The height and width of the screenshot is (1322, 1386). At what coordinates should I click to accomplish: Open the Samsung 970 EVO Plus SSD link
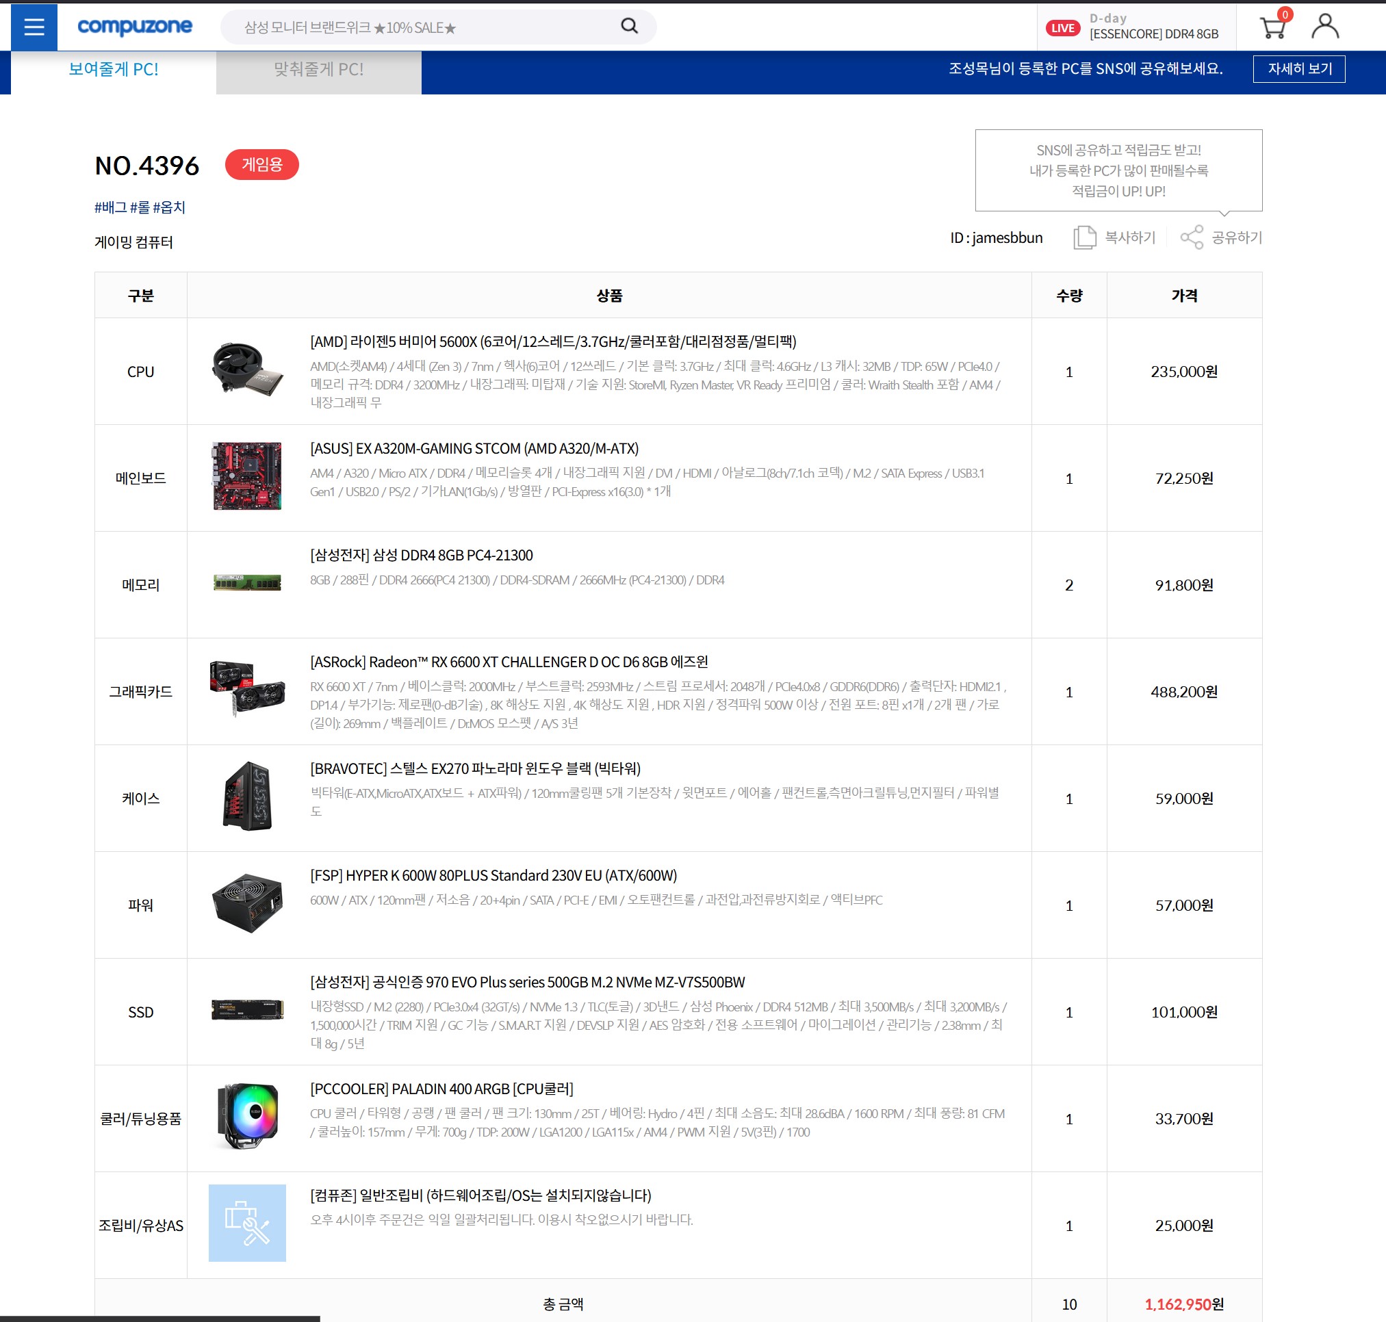point(527,982)
